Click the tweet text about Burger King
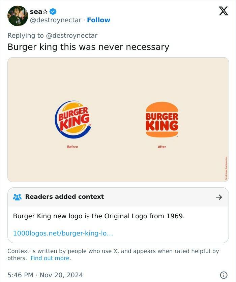The image size is (236, 282). [x=88, y=47]
